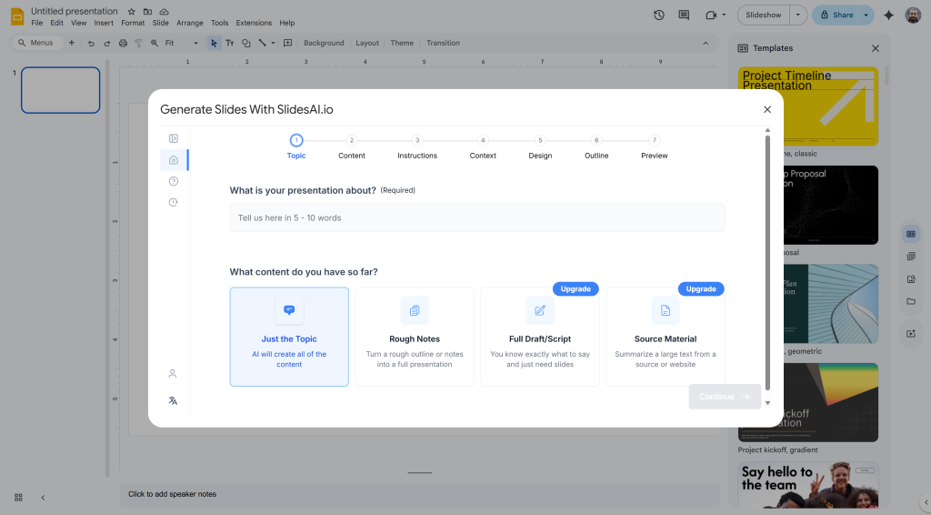Viewport: 931px width, 515px height.
Task: Open the Share dropdown arrow
Action: click(x=866, y=15)
